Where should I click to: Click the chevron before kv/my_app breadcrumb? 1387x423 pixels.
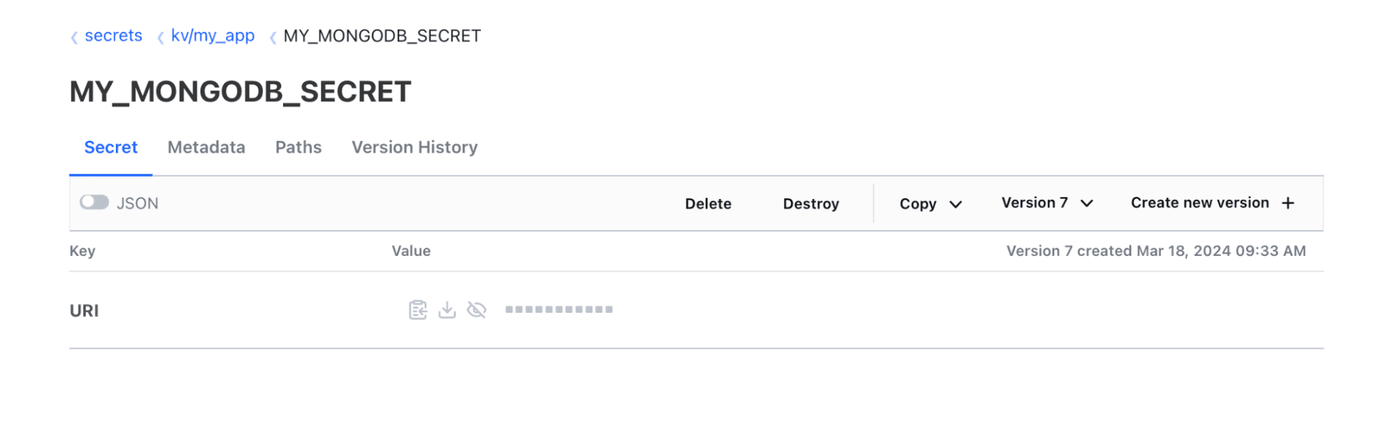[160, 36]
